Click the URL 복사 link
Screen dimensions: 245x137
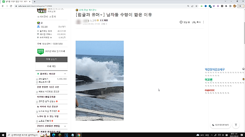(x=196, y=22)
